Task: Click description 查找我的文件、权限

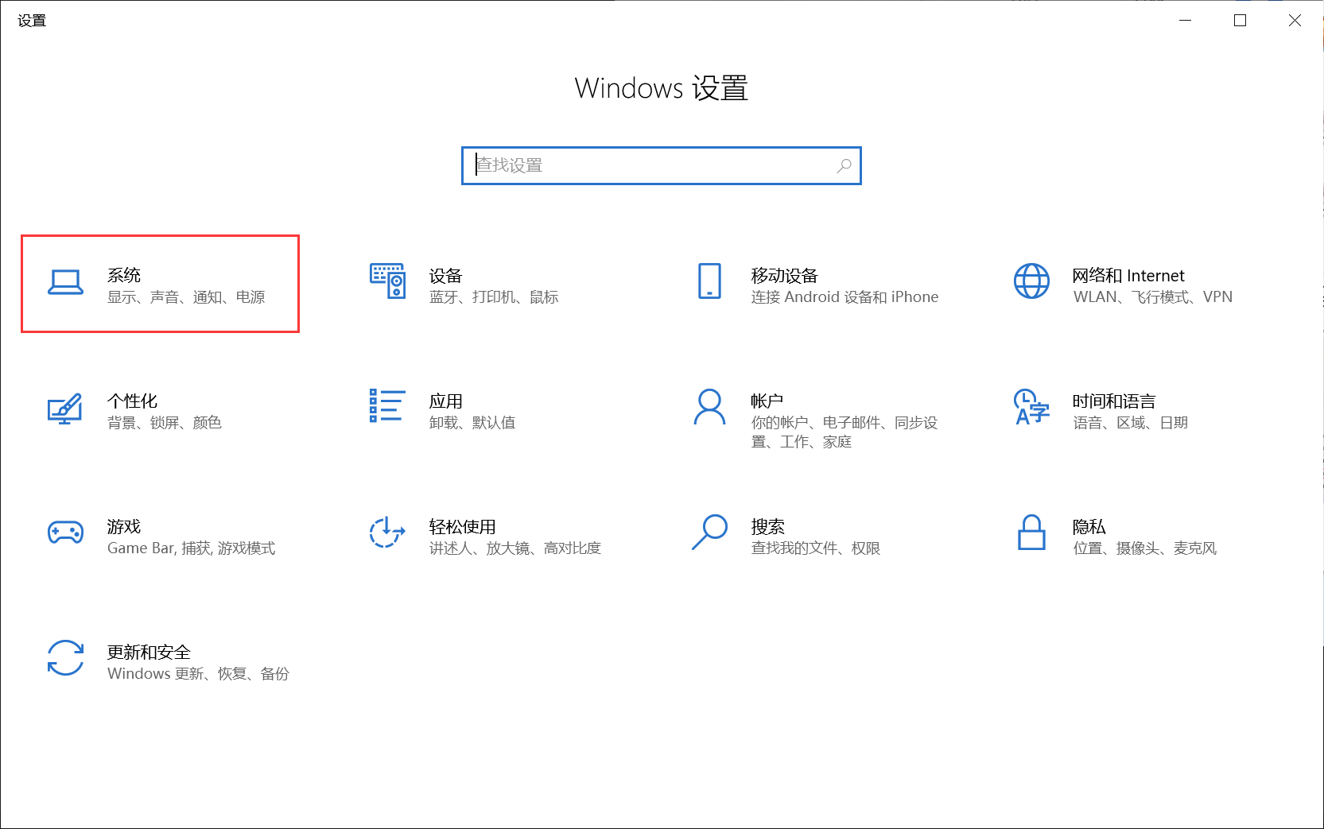Action: point(816,548)
